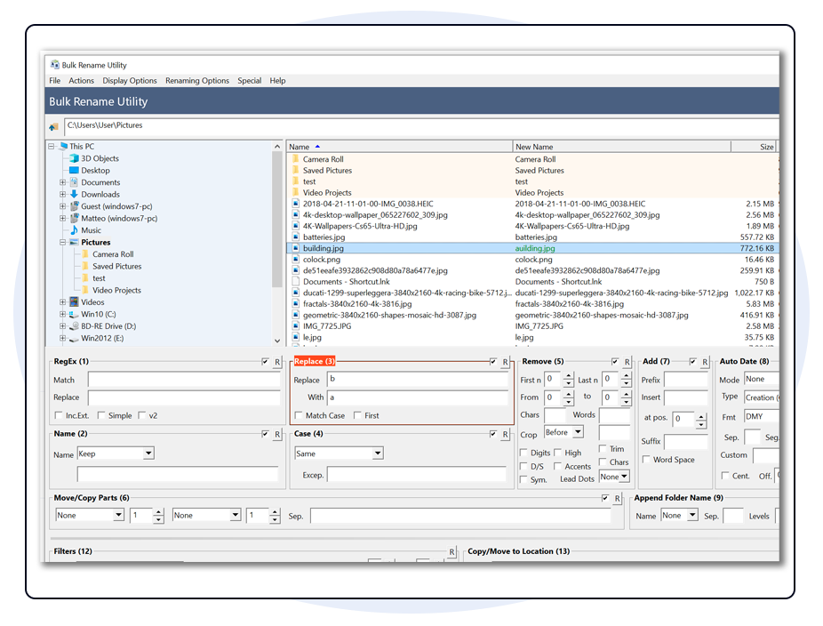Click the Guest (windows7-pc) user icon
This screenshot has width=823, height=626.
click(x=74, y=206)
